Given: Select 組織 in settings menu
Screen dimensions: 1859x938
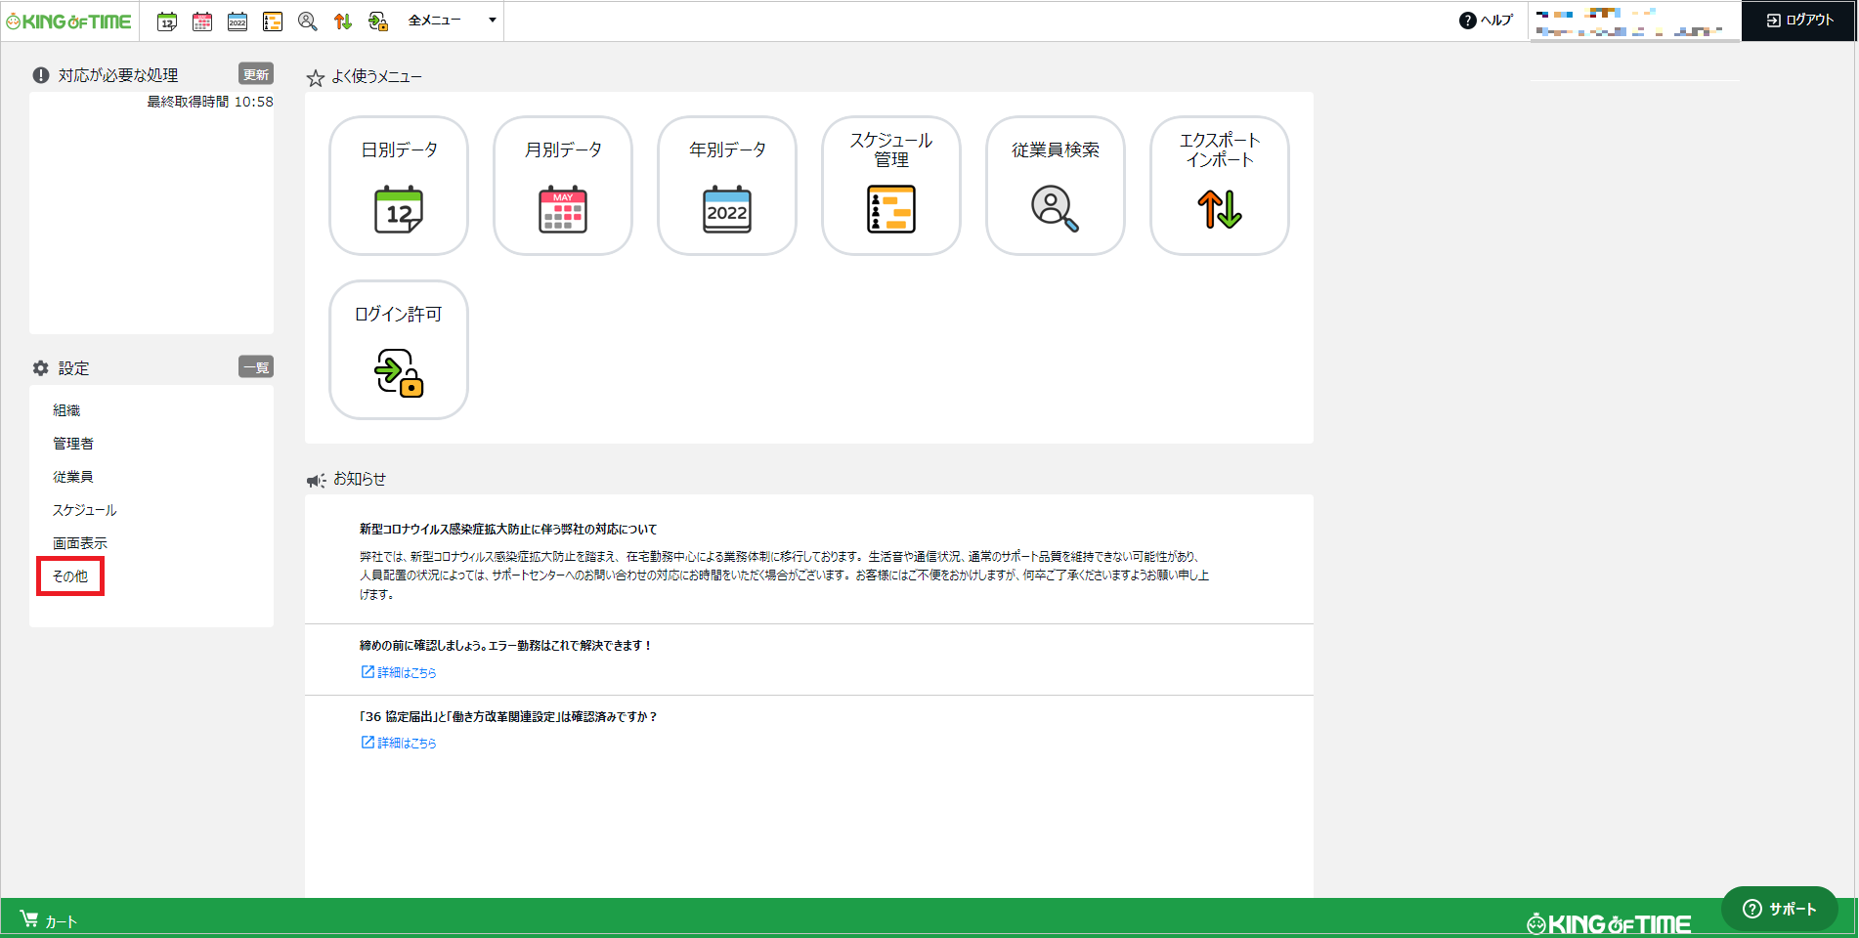Looking at the screenshot, I should (x=66, y=410).
